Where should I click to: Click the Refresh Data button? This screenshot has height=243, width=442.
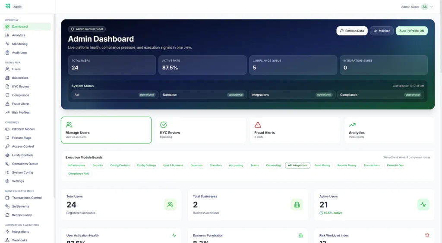(352, 31)
